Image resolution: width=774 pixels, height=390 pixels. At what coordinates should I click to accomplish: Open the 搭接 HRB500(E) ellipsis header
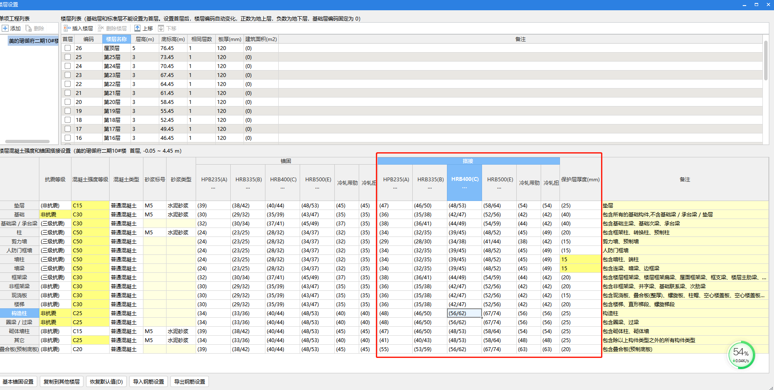tap(499, 183)
